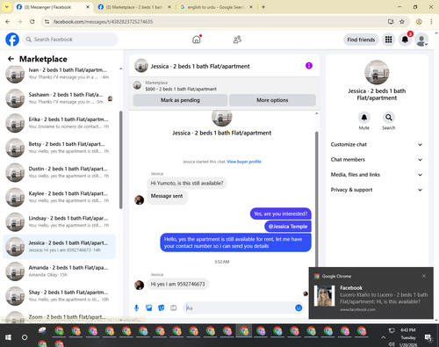This screenshot has height=347, width=439.
Task: Choose a sticker with the sticker icon
Action: [162, 307]
